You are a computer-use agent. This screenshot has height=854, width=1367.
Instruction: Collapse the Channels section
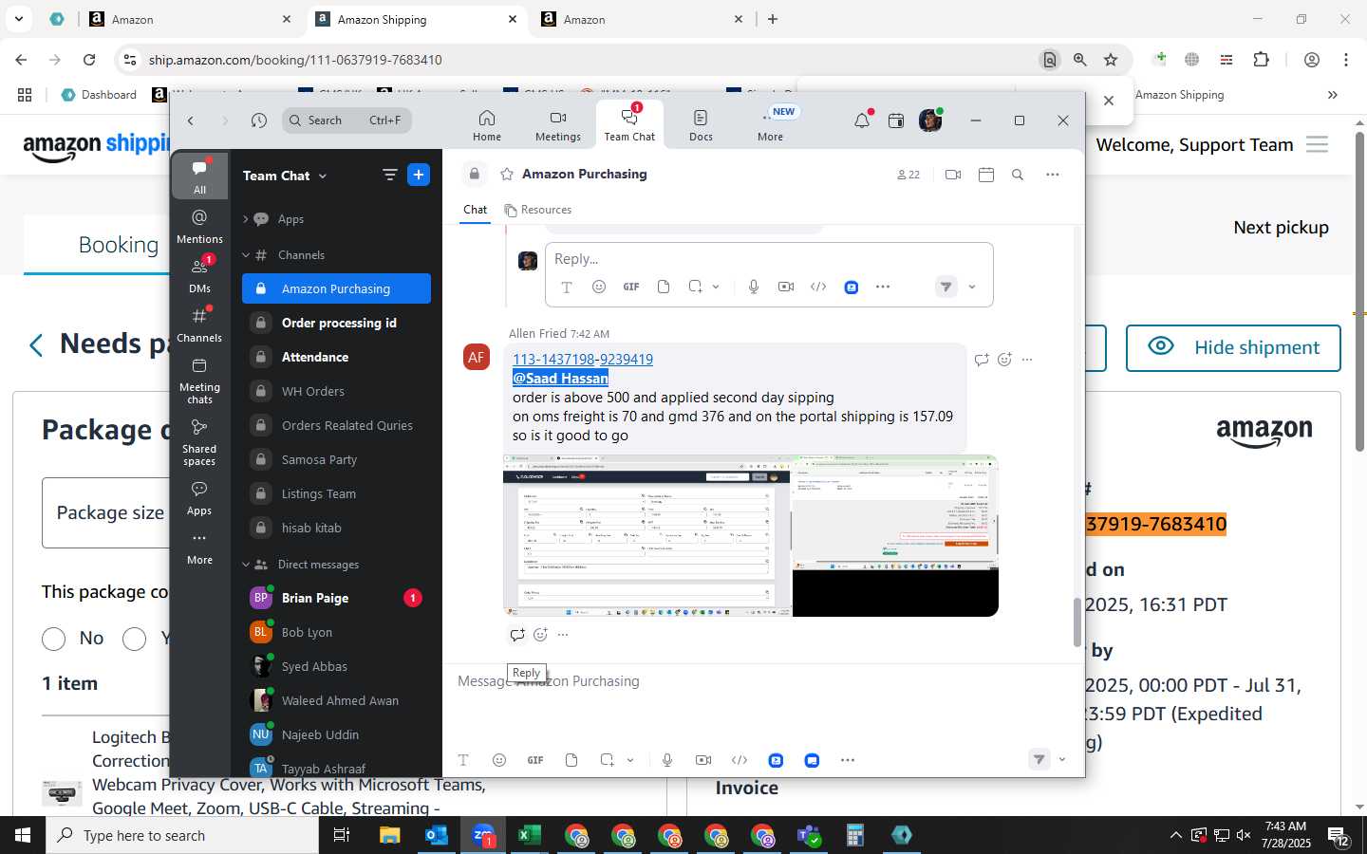tap(245, 255)
